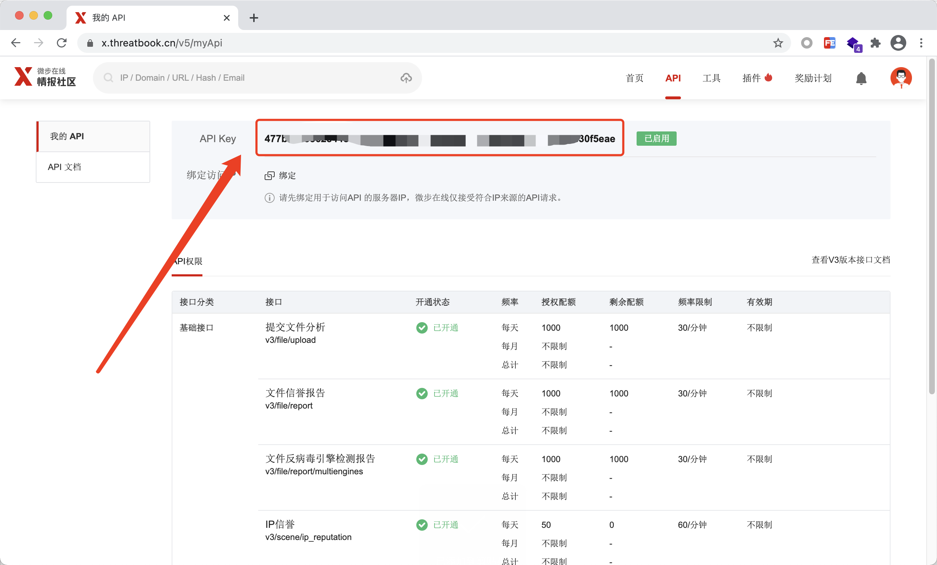The image size is (937, 565).
Task: Click 已开通 status for IP信誉
Action: [445, 525]
